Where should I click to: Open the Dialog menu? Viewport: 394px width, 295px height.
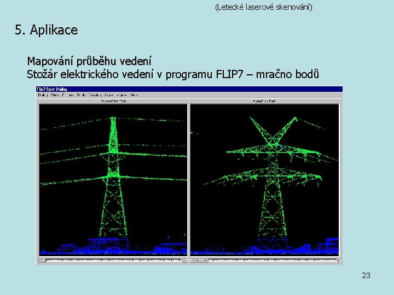click(43, 95)
